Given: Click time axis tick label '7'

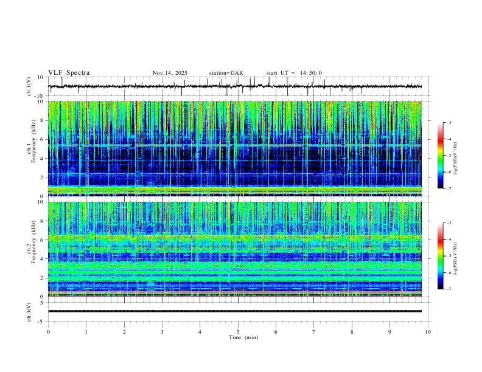Looking at the screenshot, I should pos(314,332).
